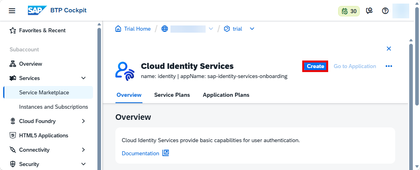
Task: Click the 'BTP Cockpit' title text
Action: click(69, 10)
